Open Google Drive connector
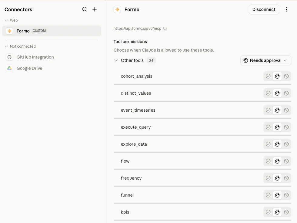The height and width of the screenshot is (223, 297). tap(52, 68)
